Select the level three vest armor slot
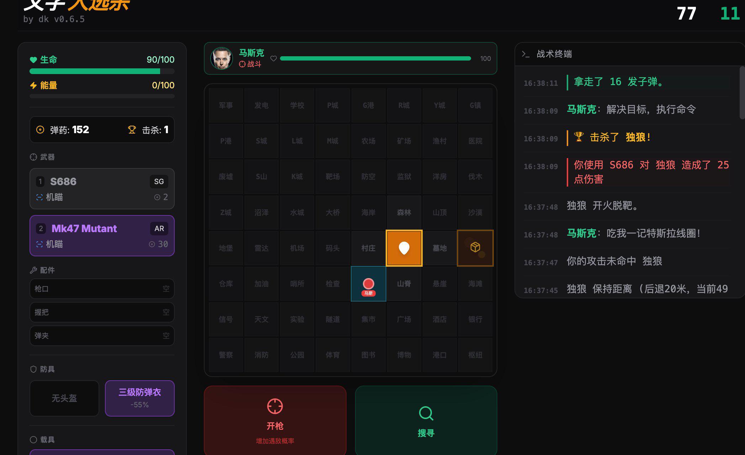 [x=139, y=398]
